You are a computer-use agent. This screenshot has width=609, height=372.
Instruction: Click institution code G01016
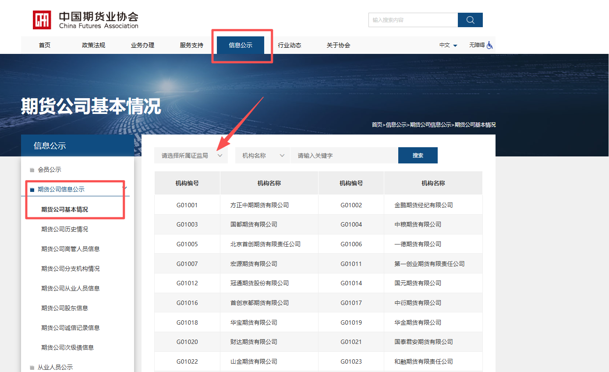click(187, 303)
